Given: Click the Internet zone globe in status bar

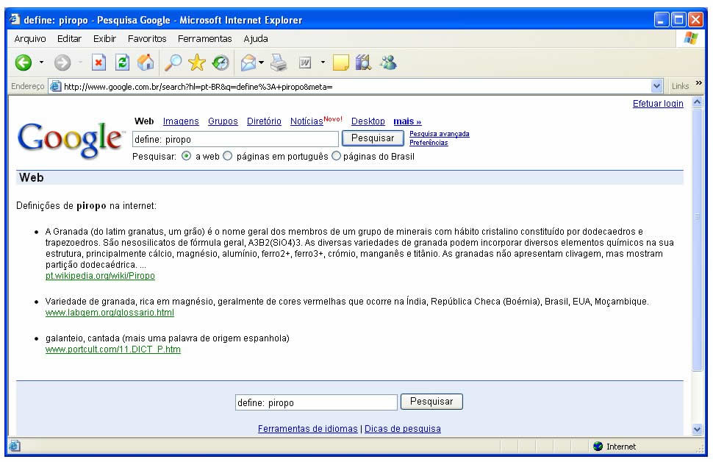Looking at the screenshot, I should (598, 447).
